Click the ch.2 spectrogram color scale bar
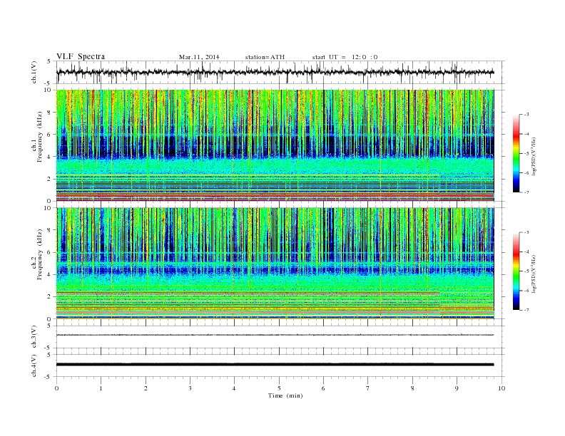This screenshot has height=436, width=565. (516, 271)
